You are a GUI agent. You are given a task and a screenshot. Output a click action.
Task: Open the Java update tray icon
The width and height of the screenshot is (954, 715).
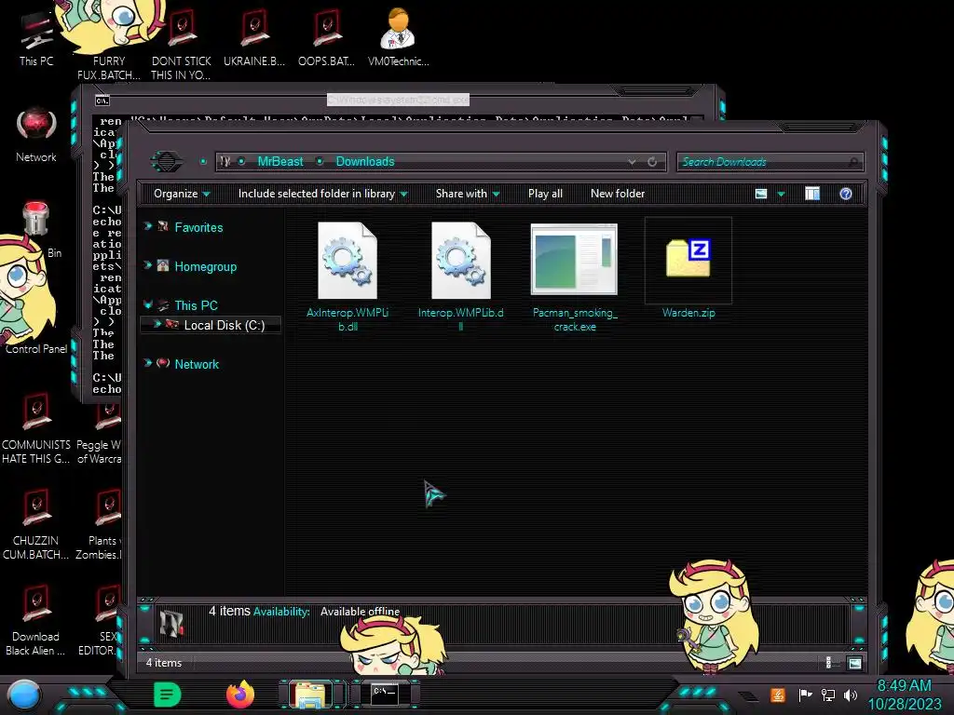[778, 695]
